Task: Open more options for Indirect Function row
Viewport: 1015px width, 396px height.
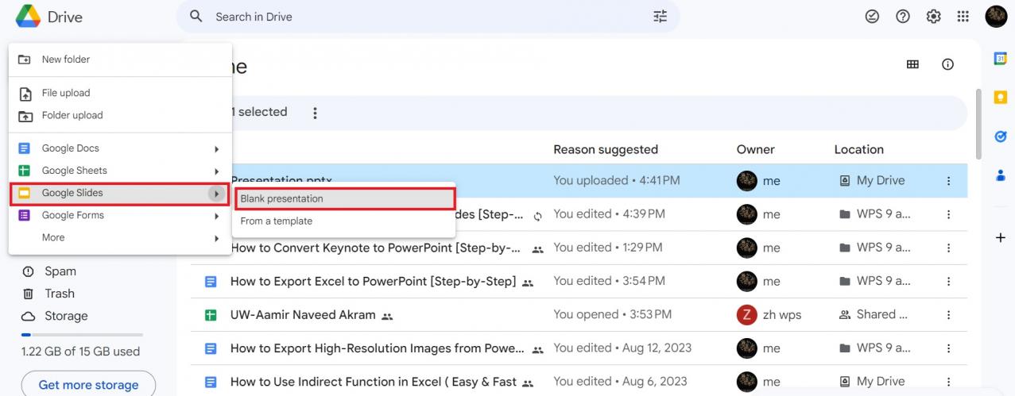Action: 948,382
